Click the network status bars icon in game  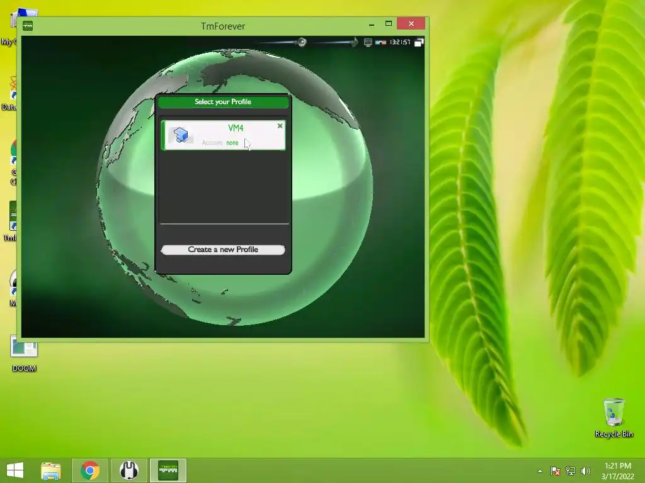pyautogui.click(x=380, y=42)
